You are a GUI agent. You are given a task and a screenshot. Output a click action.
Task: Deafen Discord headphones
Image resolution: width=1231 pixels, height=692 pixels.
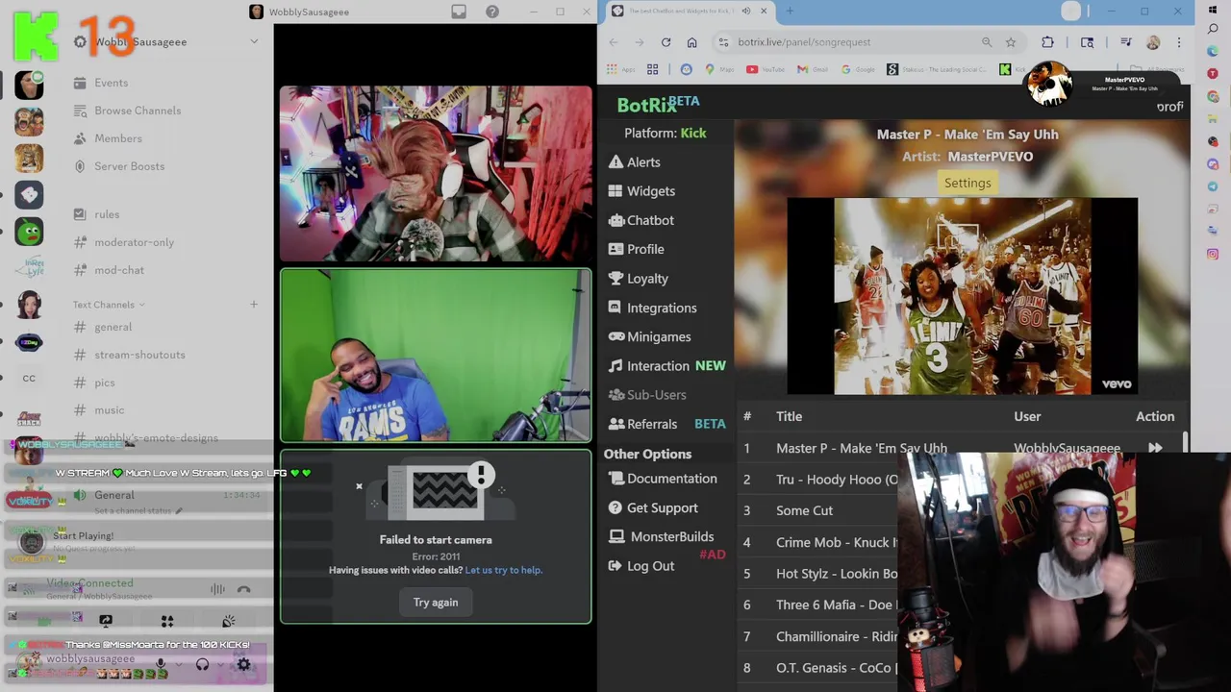click(202, 664)
